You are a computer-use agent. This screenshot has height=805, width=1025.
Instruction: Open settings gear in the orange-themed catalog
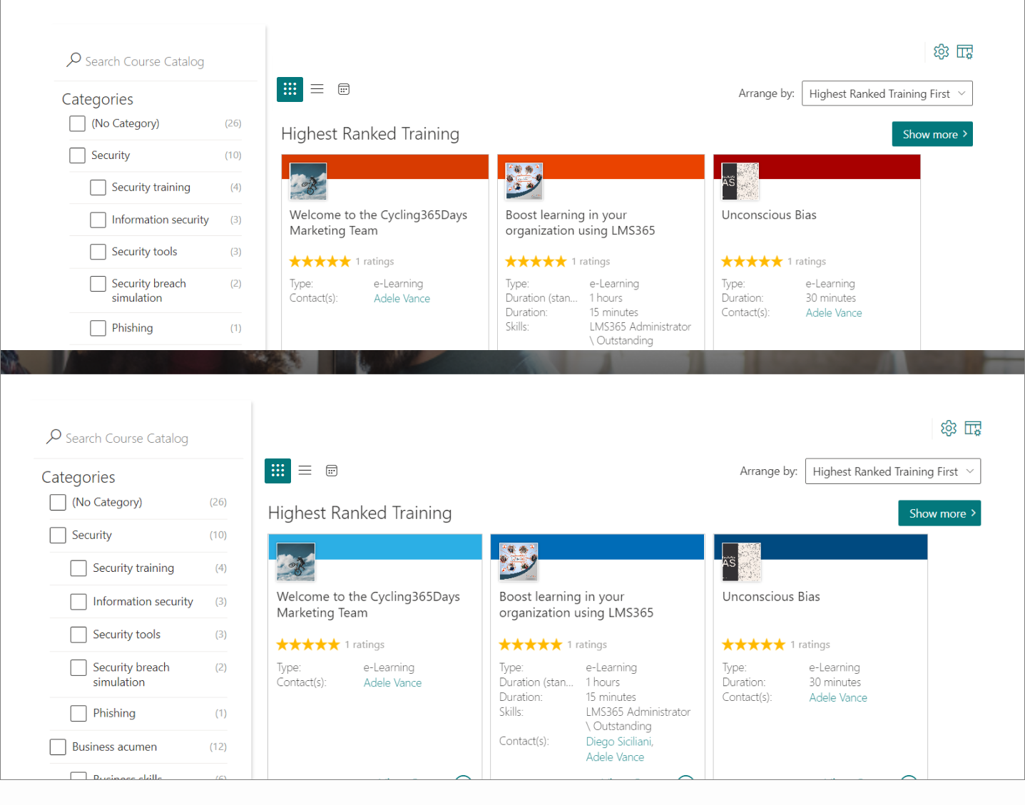(942, 51)
